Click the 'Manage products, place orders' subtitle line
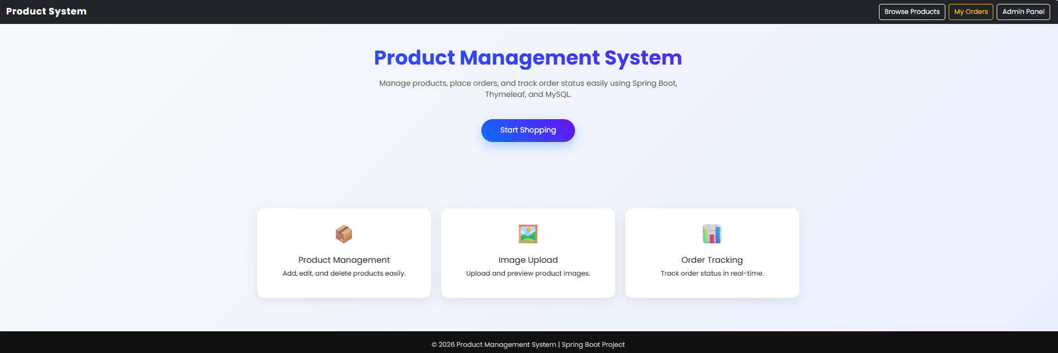Image resolution: width=1058 pixels, height=353 pixels. pyautogui.click(x=528, y=84)
